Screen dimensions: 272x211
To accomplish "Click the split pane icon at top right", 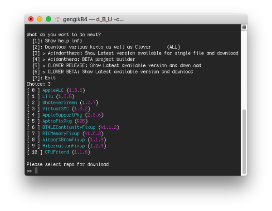I will tap(244, 28).
